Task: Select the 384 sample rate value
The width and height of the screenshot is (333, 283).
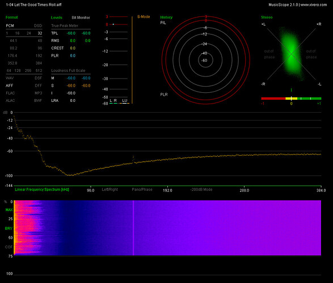Action: coord(39,63)
